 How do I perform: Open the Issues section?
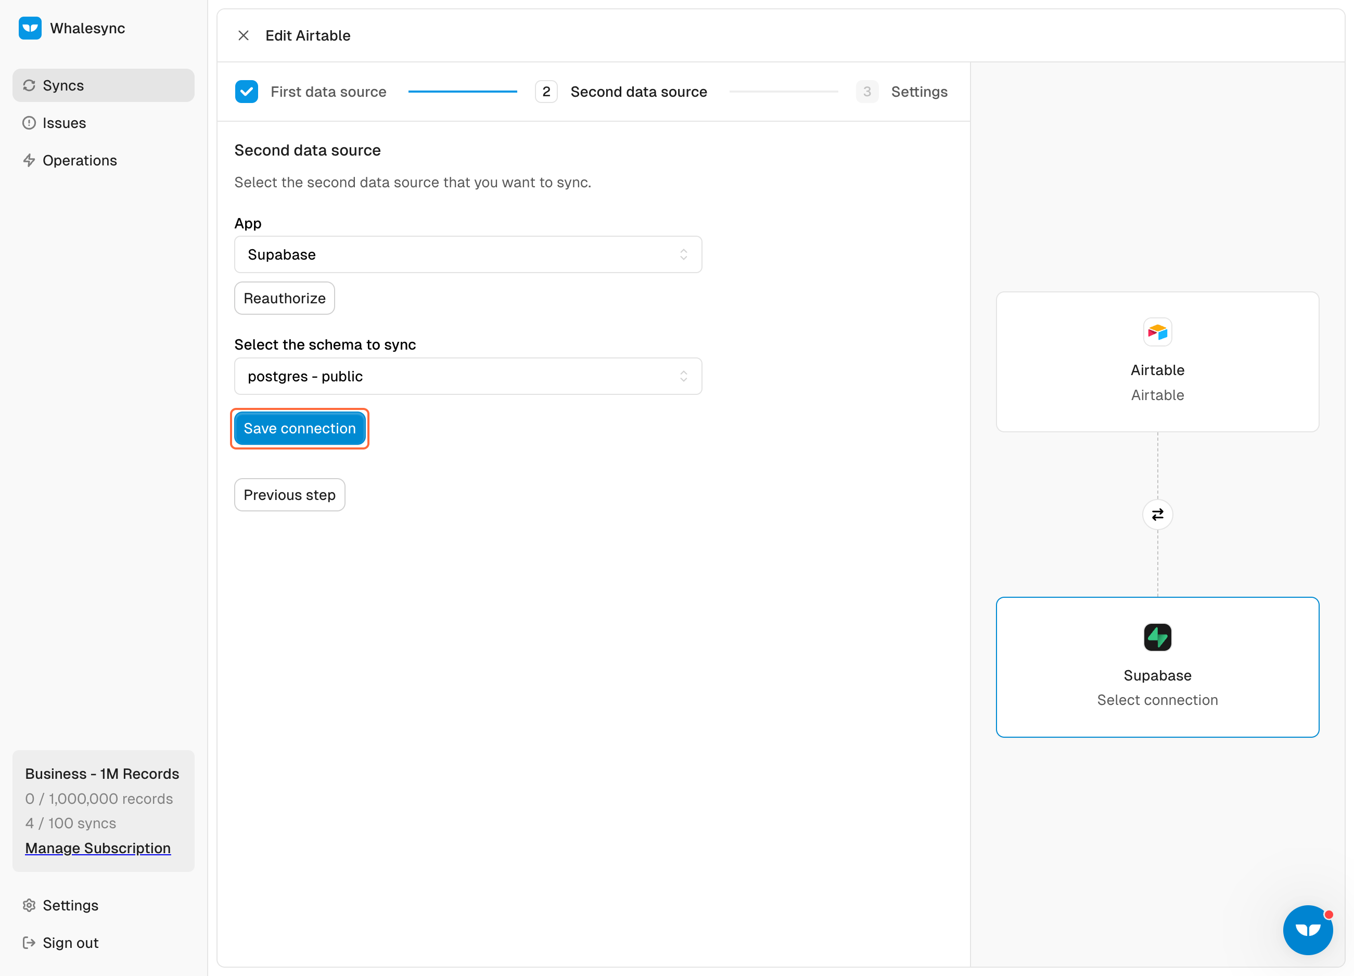(x=103, y=123)
